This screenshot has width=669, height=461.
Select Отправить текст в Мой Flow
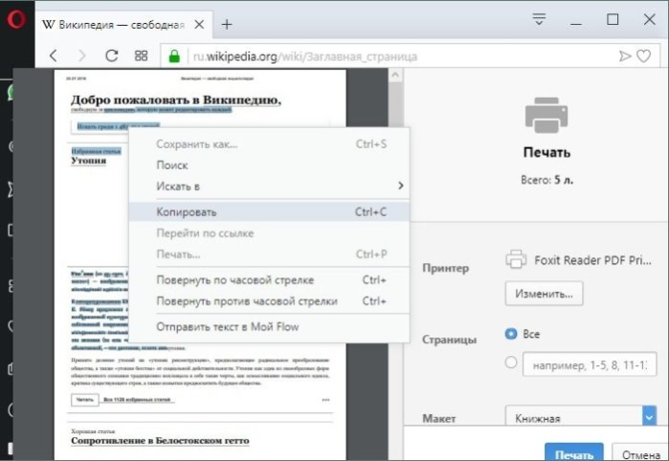pyautogui.click(x=269, y=327)
